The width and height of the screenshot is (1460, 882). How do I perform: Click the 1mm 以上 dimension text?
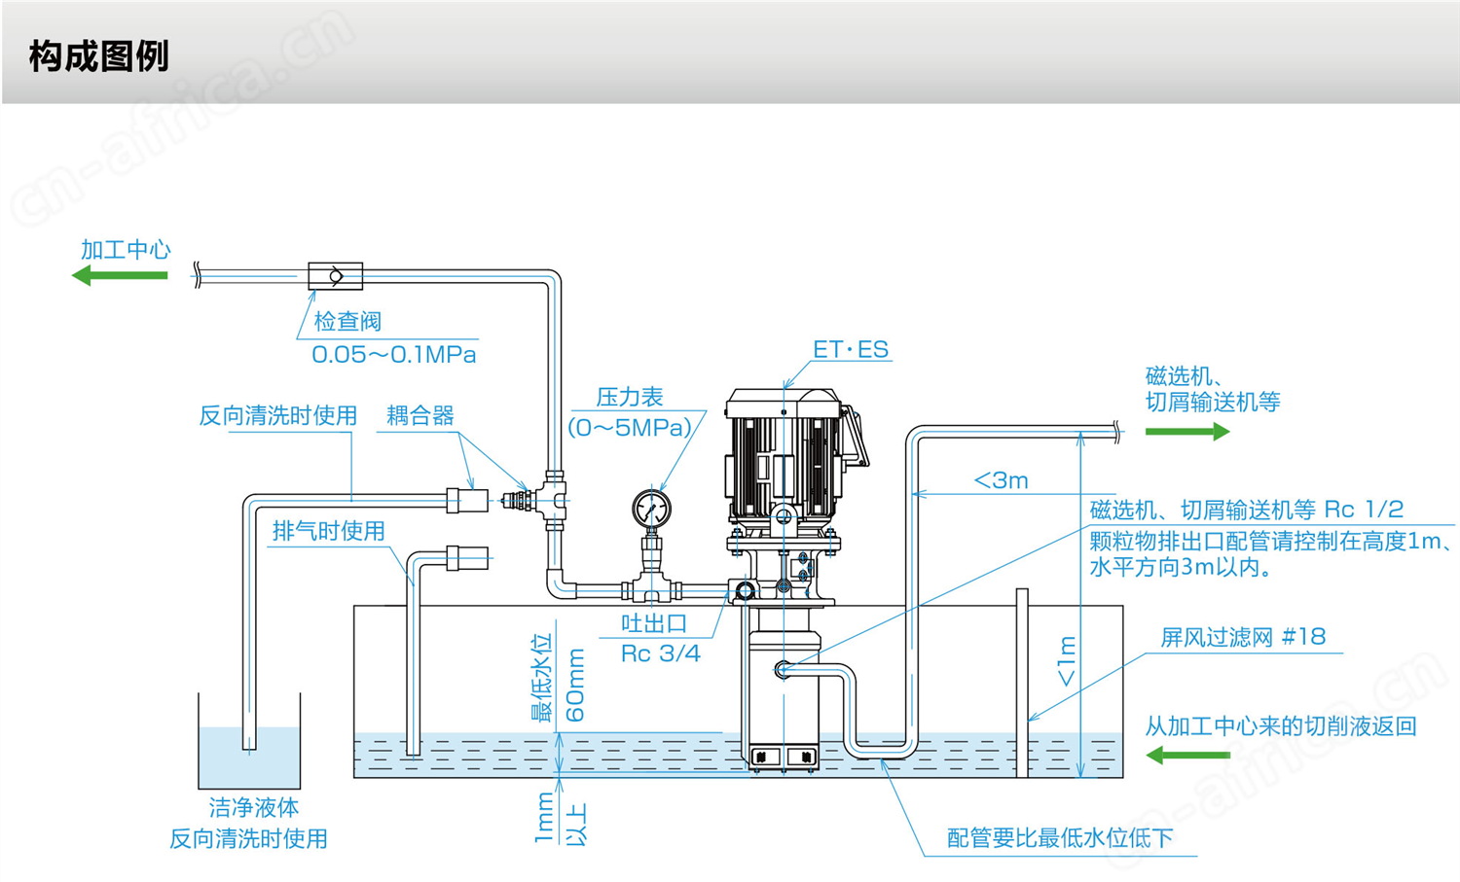(x=560, y=819)
